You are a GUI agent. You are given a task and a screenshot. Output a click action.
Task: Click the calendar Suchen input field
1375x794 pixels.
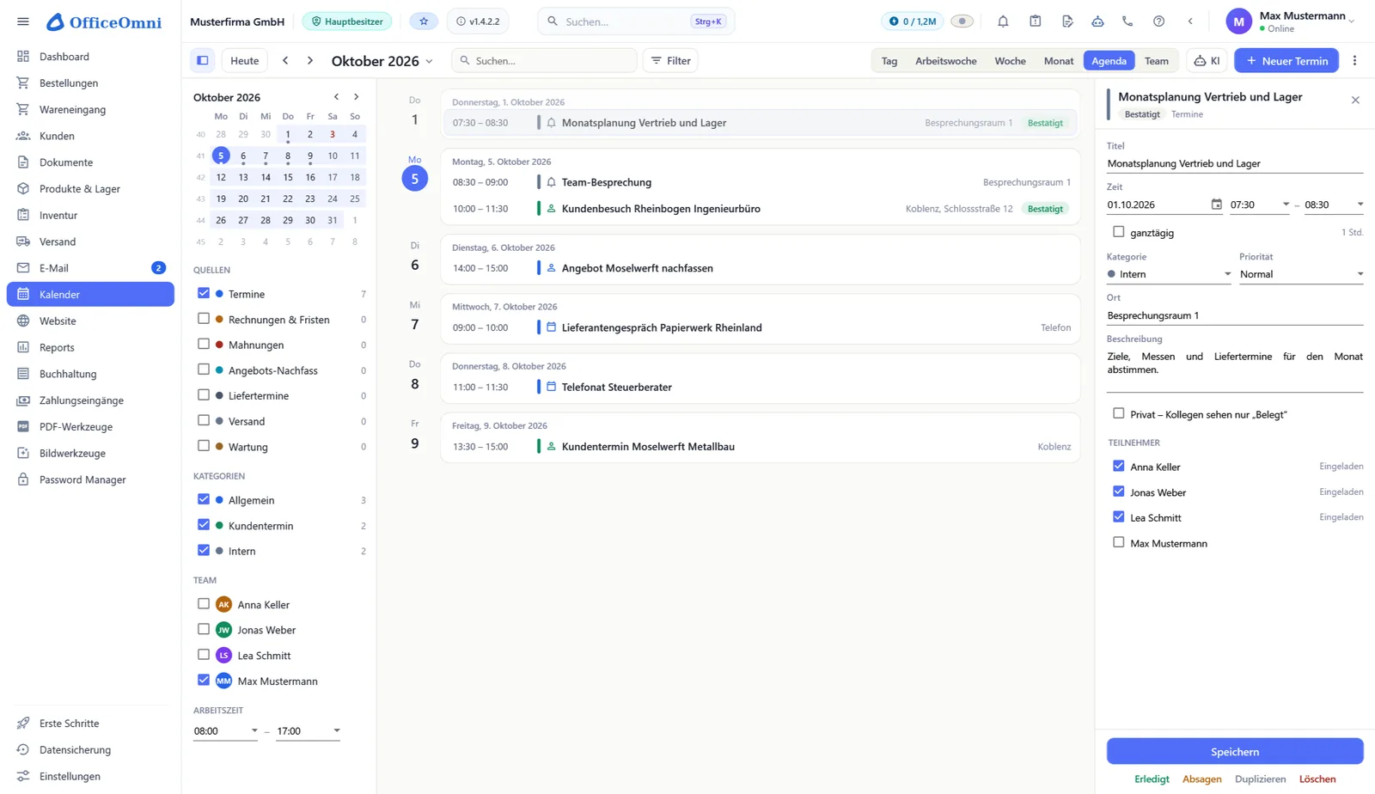point(544,61)
